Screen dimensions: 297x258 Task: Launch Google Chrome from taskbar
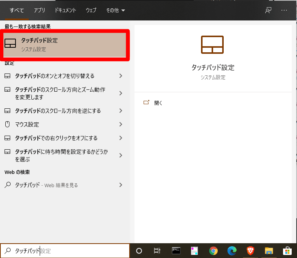click(213, 251)
